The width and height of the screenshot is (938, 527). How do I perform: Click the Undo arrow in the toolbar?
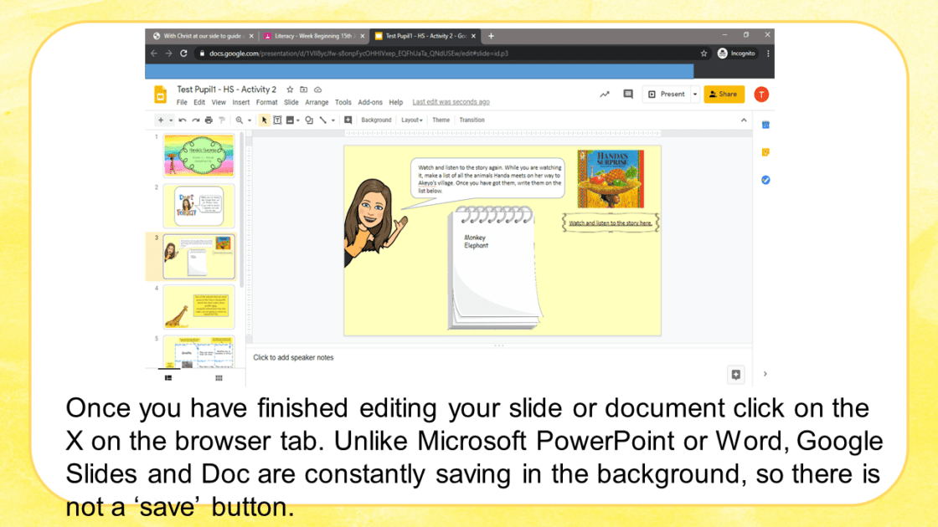pyautogui.click(x=182, y=120)
